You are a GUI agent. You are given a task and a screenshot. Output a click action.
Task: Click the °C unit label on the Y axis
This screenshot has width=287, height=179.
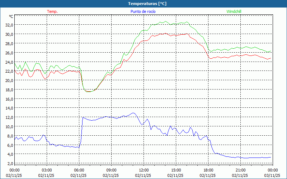11,16
